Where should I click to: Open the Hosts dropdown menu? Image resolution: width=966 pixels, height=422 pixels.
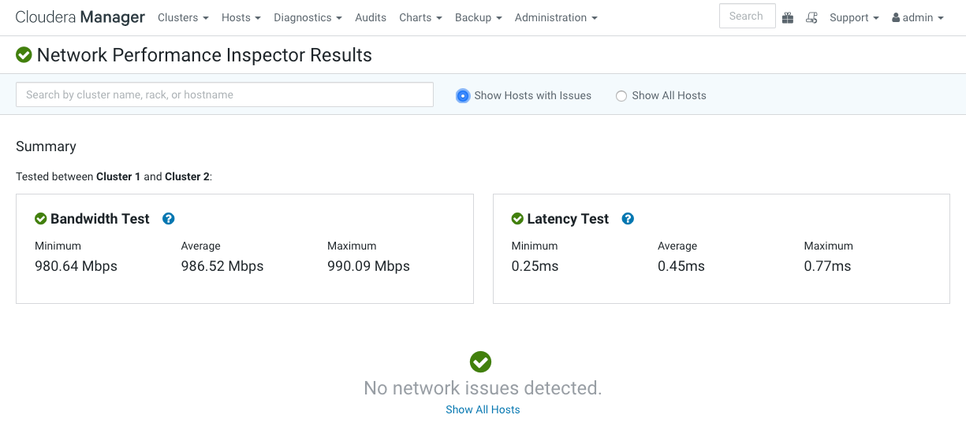(241, 17)
